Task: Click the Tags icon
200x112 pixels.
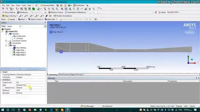Action: coord(94,9)
